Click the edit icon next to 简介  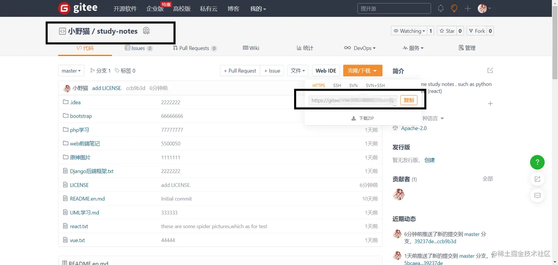pyautogui.click(x=490, y=70)
